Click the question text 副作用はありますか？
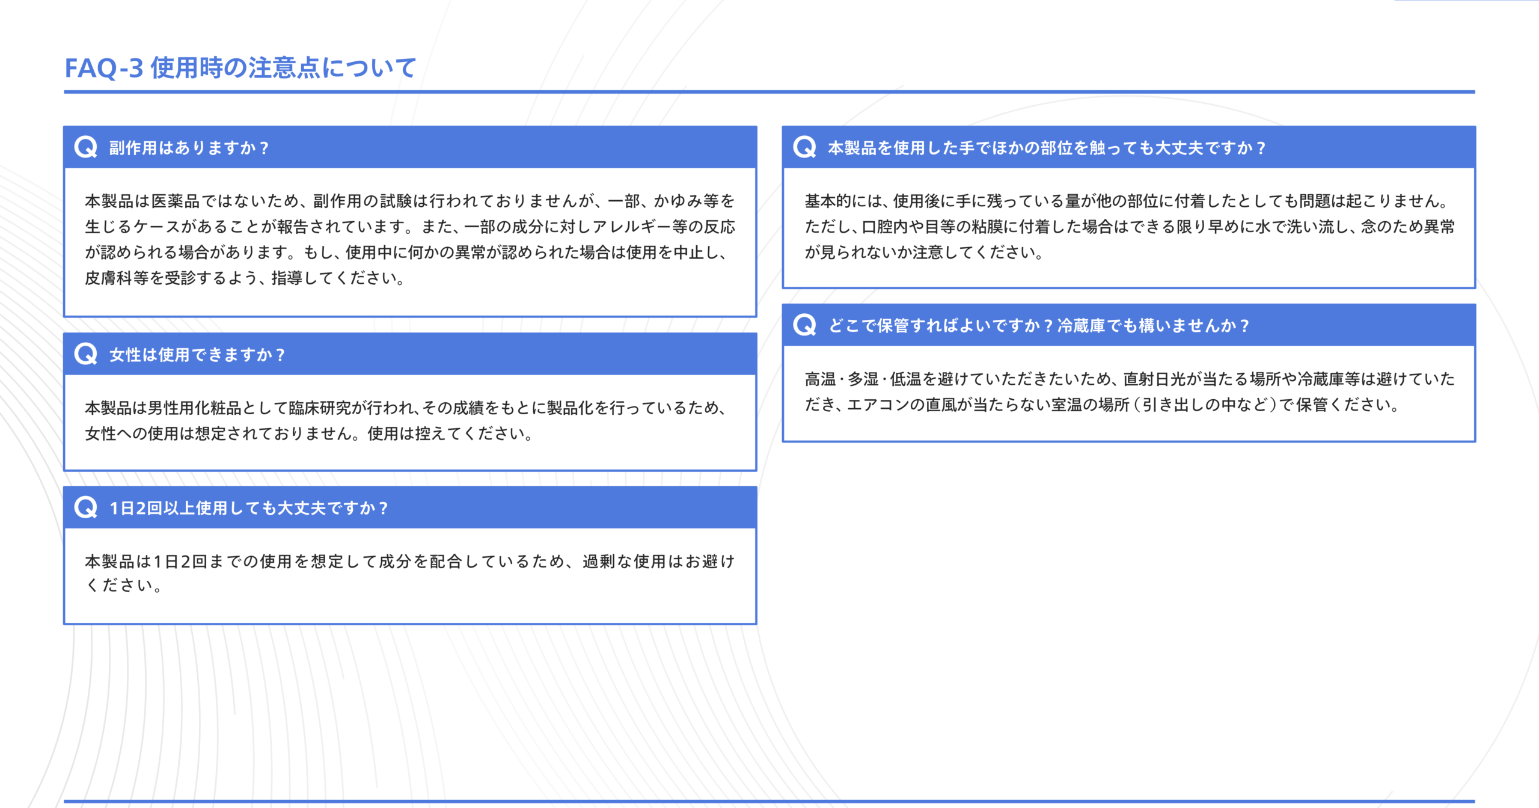The image size is (1539, 808). pos(189,147)
